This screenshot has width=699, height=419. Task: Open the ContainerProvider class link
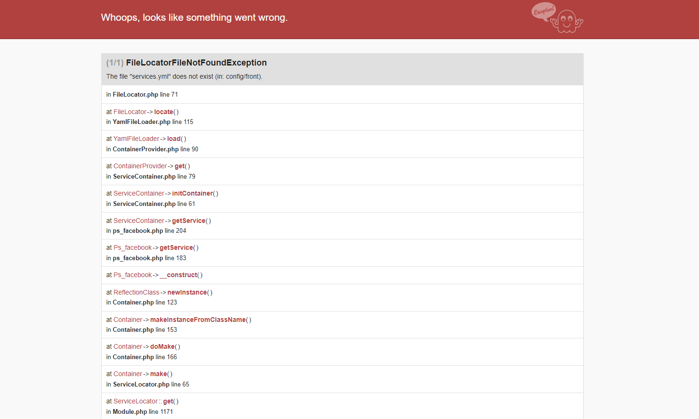point(140,166)
